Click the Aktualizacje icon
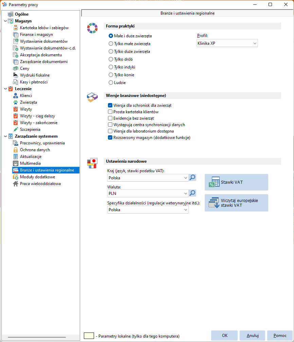Viewport: 294px width, 342px height. pyautogui.click(x=16, y=157)
